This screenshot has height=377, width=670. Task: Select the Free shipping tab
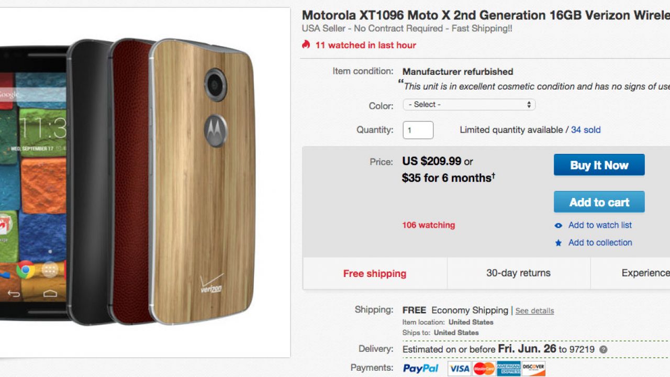pyautogui.click(x=375, y=273)
